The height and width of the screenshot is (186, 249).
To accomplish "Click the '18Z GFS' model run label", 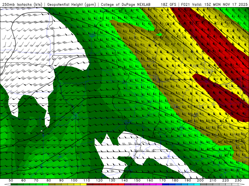I will click(x=168, y=5).
